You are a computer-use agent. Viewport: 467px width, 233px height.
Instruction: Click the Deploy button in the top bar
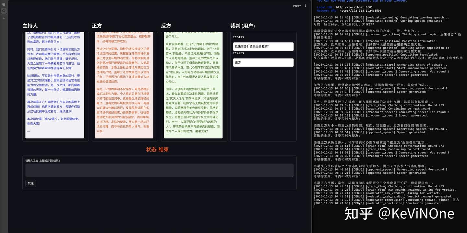(296, 6)
